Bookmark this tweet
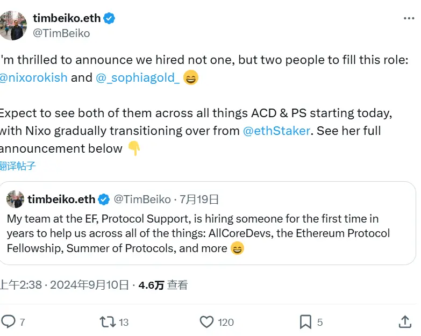This screenshot has width=421, height=336. [x=305, y=321]
